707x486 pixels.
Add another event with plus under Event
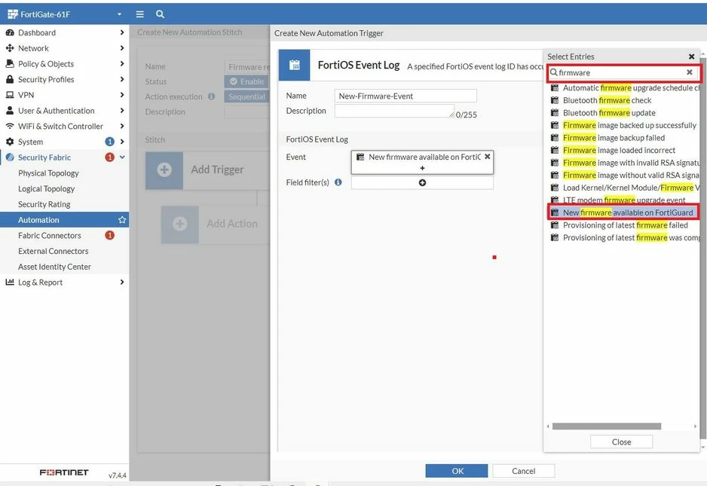tap(422, 168)
